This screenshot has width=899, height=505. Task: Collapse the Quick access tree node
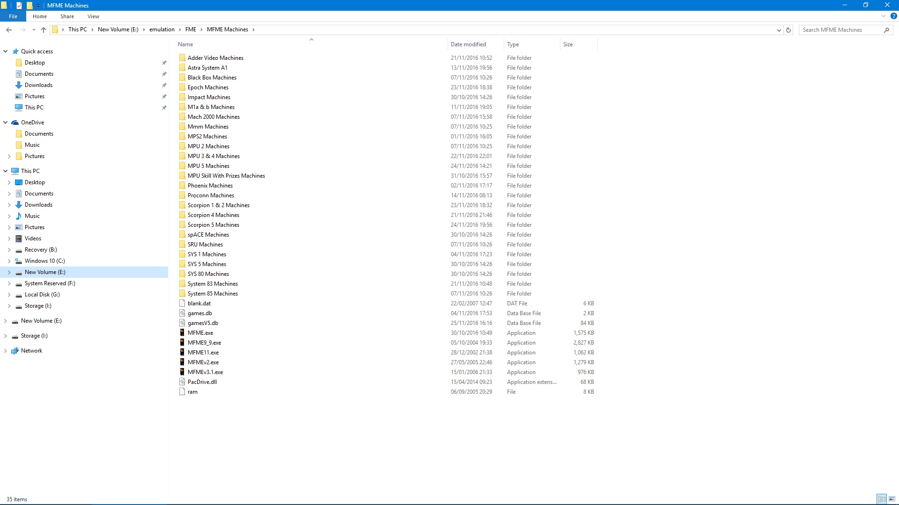tap(6, 51)
